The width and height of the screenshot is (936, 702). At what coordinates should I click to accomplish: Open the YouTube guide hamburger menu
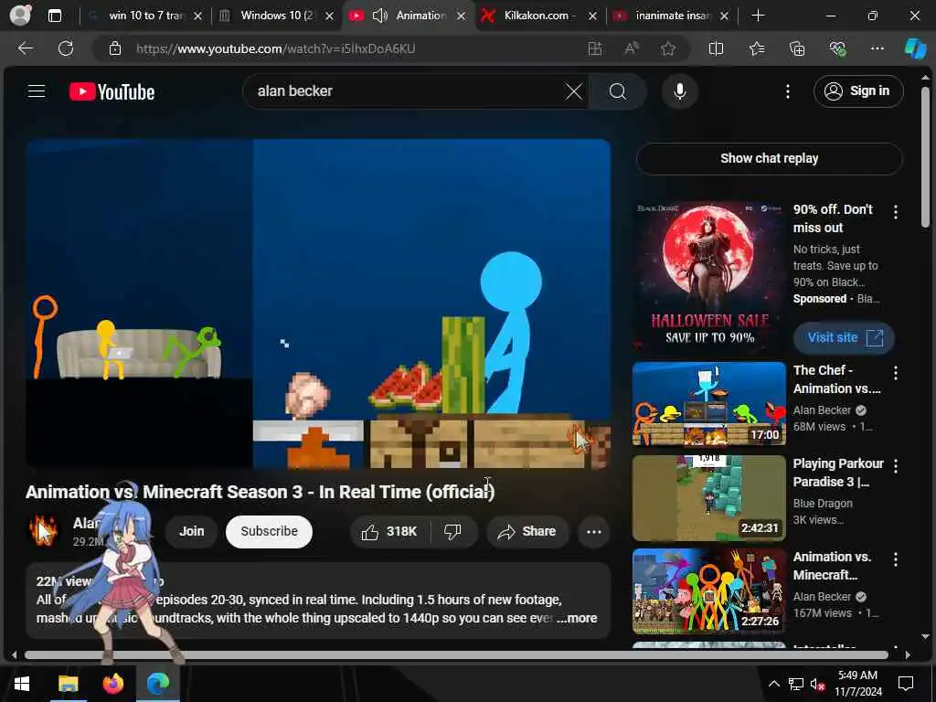point(37,90)
